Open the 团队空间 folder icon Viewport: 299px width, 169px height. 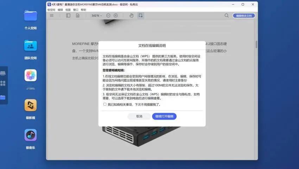(x=31, y=46)
